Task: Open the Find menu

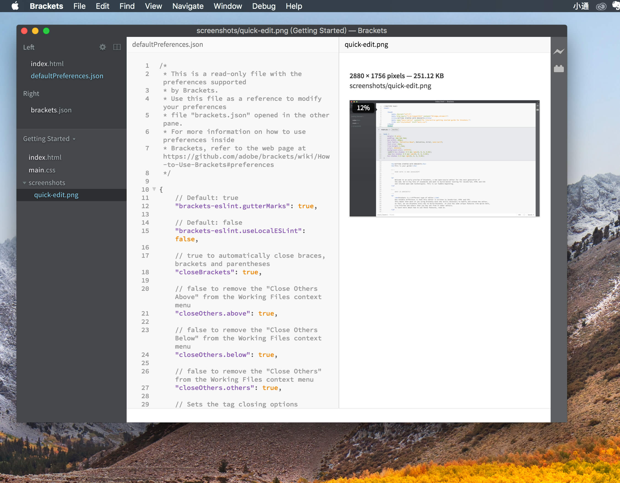Action: 127,6
